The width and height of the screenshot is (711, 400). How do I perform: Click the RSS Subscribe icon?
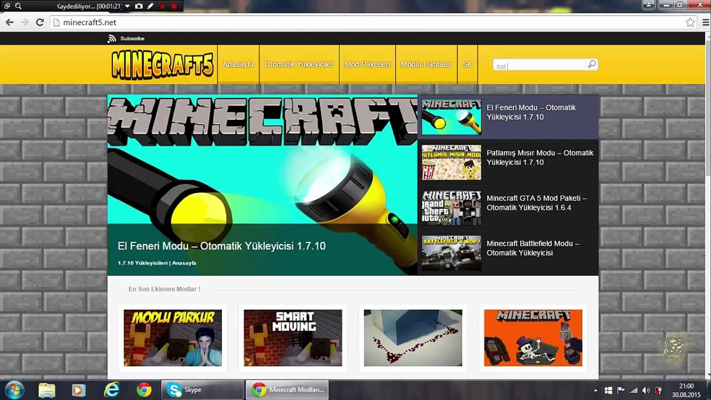(x=111, y=39)
